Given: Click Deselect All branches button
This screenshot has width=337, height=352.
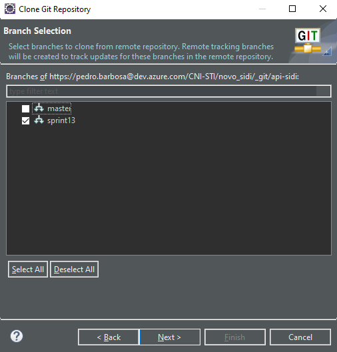Looking at the screenshot, I should coord(74,269).
